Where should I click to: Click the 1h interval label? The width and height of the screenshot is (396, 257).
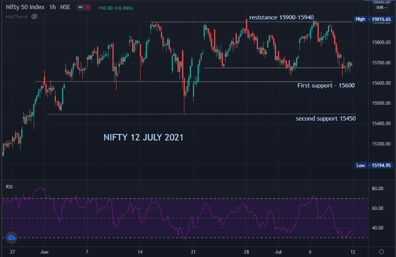coord(52,7)
